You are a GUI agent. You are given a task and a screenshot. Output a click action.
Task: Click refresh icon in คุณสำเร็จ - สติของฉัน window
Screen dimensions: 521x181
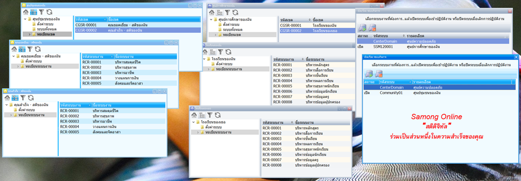pos(31,97)
